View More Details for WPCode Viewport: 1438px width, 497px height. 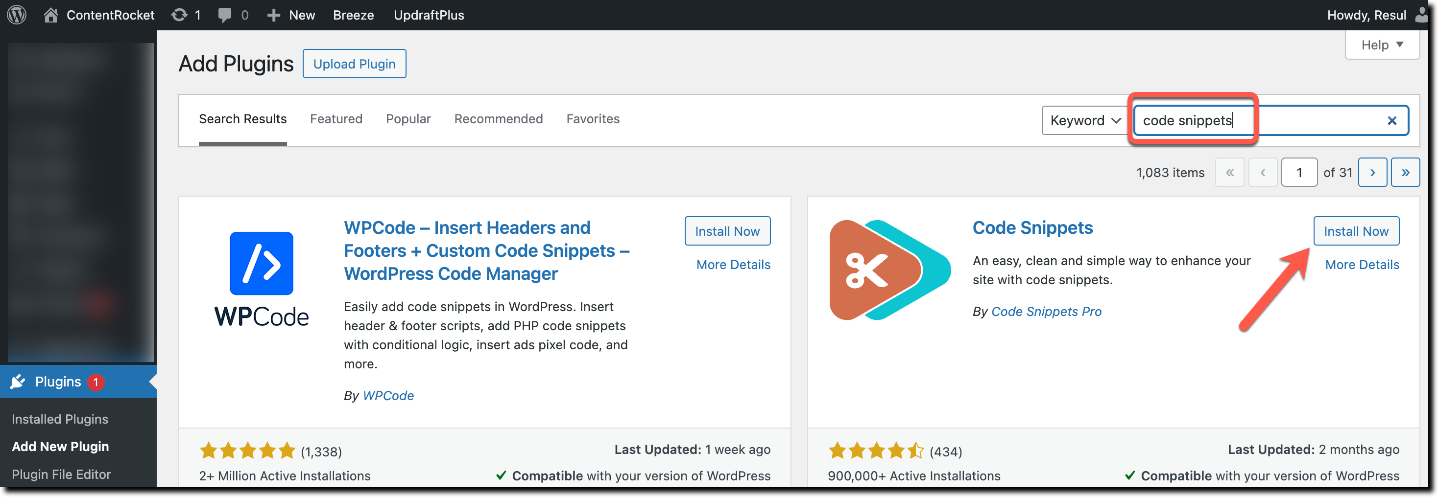[x=733, y=264]
